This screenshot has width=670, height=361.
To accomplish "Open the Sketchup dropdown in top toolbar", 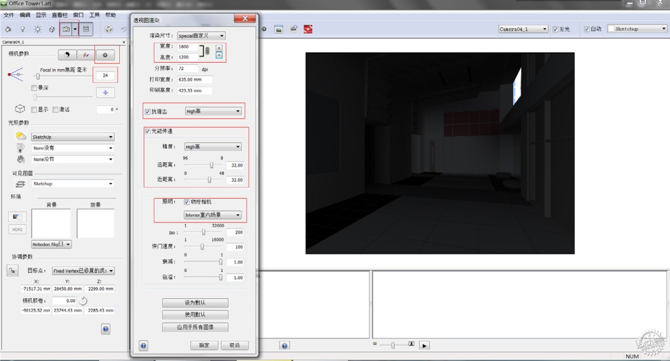I will tap(637, 29).
